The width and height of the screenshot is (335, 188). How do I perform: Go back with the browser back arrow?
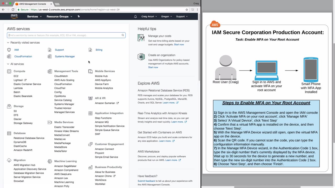point(3,9)
